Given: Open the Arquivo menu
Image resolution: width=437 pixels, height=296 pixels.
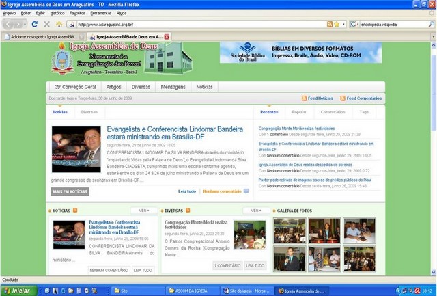Looking at the screenshot, I should point(9,13).
